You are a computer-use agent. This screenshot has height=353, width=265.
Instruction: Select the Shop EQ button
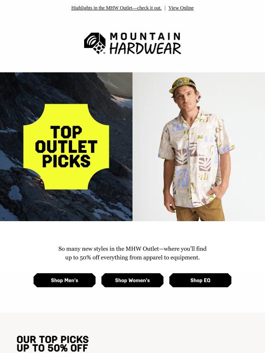200,280
